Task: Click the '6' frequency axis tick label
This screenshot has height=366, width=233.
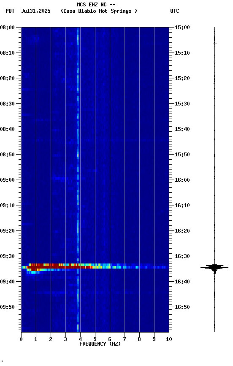Action: pos(110,339)
